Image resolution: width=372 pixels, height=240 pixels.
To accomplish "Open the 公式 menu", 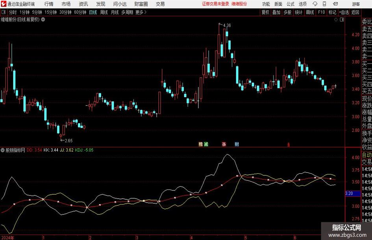I will [x=291, y=4].
